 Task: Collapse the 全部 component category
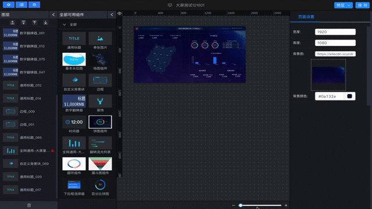[x=65, y=24]
